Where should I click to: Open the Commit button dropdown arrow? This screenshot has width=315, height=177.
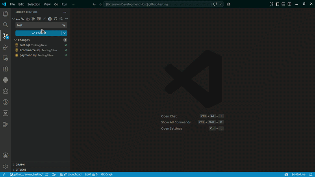point(65,33)
